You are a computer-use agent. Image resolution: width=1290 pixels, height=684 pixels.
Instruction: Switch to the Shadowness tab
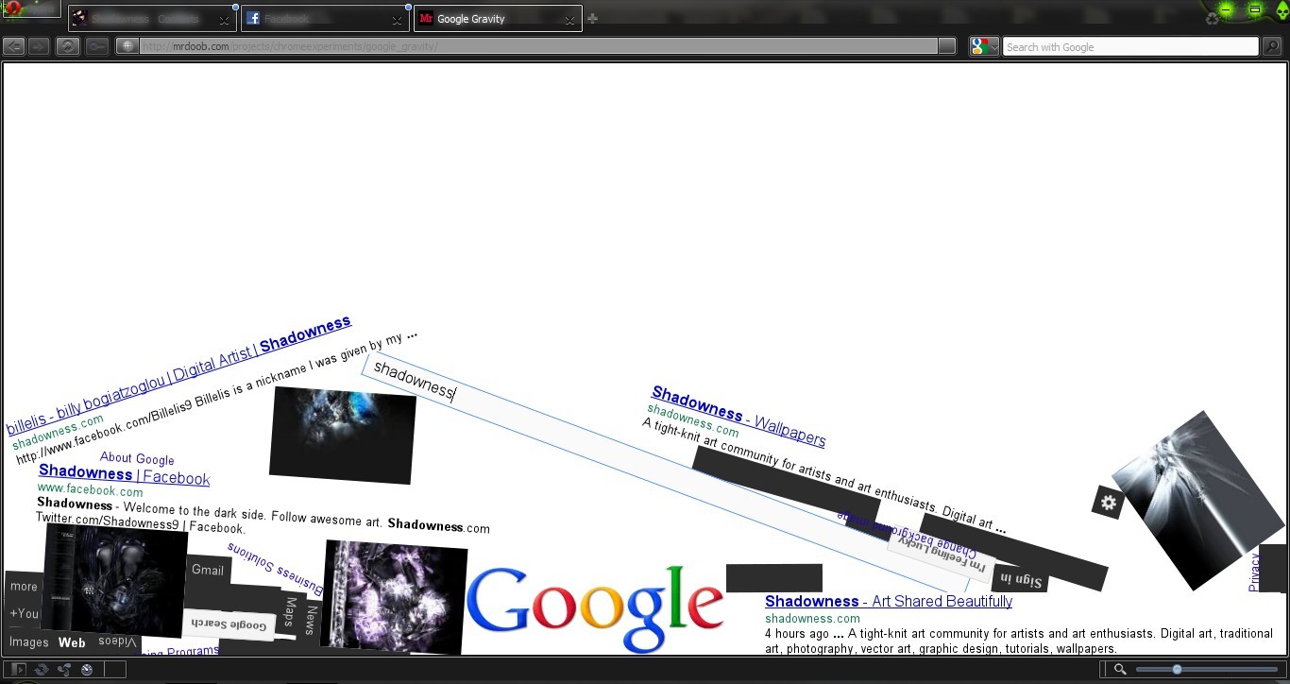[152, 19]
